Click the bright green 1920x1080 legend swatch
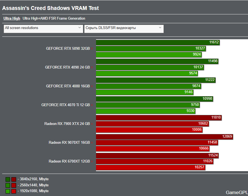The image size is (248, 196). [x=8, y=191]
